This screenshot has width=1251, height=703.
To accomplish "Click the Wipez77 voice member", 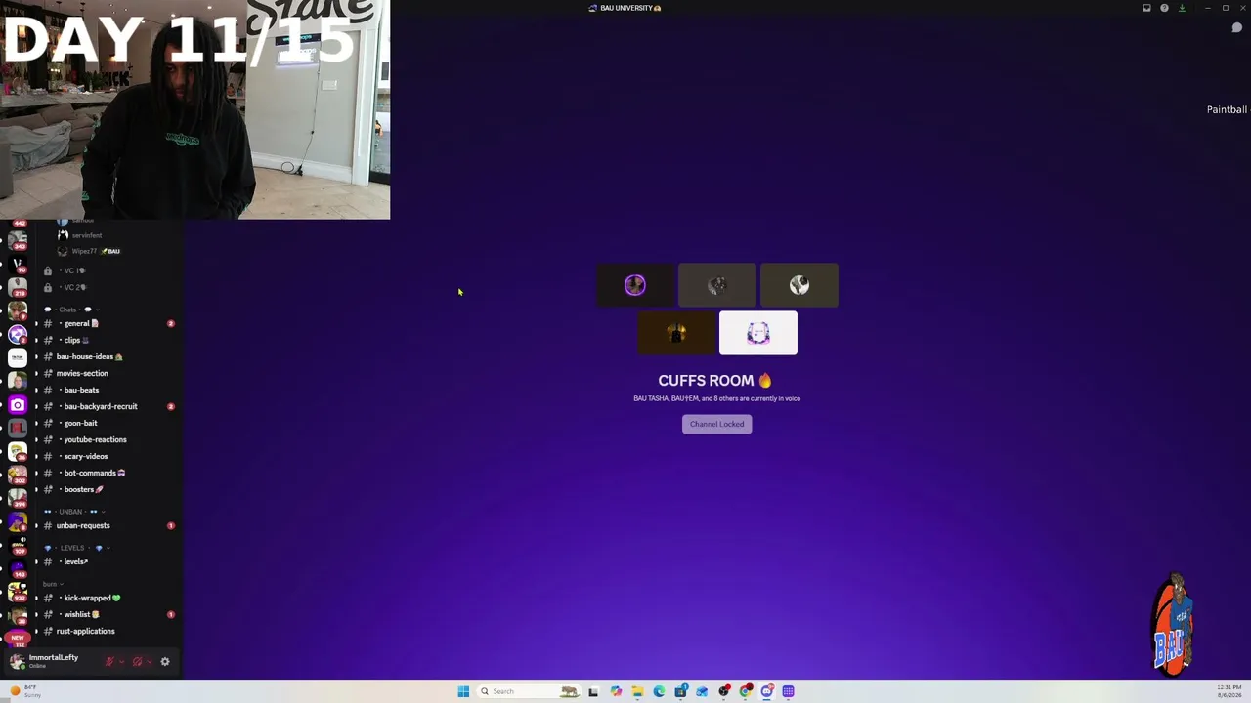I will point(90,251).
